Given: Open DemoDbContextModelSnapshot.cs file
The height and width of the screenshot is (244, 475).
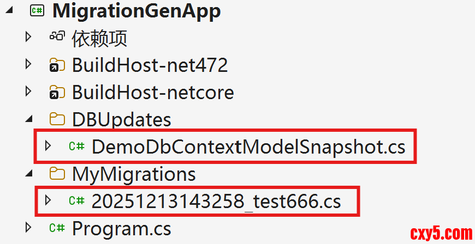Looking at the screenshot, I should click(x=248, y=146).
